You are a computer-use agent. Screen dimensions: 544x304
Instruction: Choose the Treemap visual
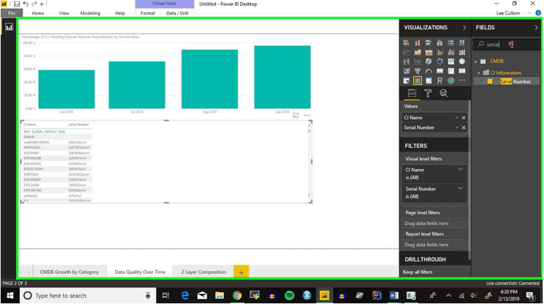(x=451, y=62)
